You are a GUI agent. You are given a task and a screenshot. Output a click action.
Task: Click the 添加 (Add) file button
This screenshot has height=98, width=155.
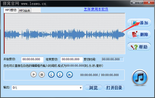pyautogui.click(x=139, y=23)
